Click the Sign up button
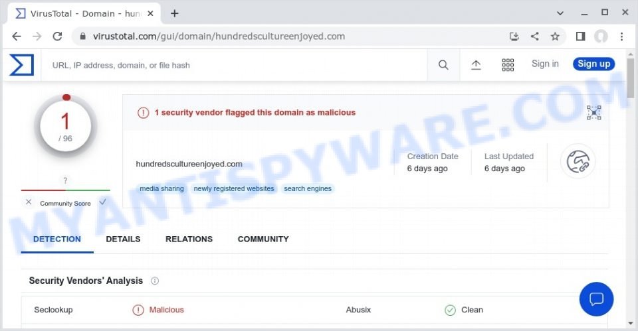The width and height of the screenshot is (638, 331). [x=593, y=64]
